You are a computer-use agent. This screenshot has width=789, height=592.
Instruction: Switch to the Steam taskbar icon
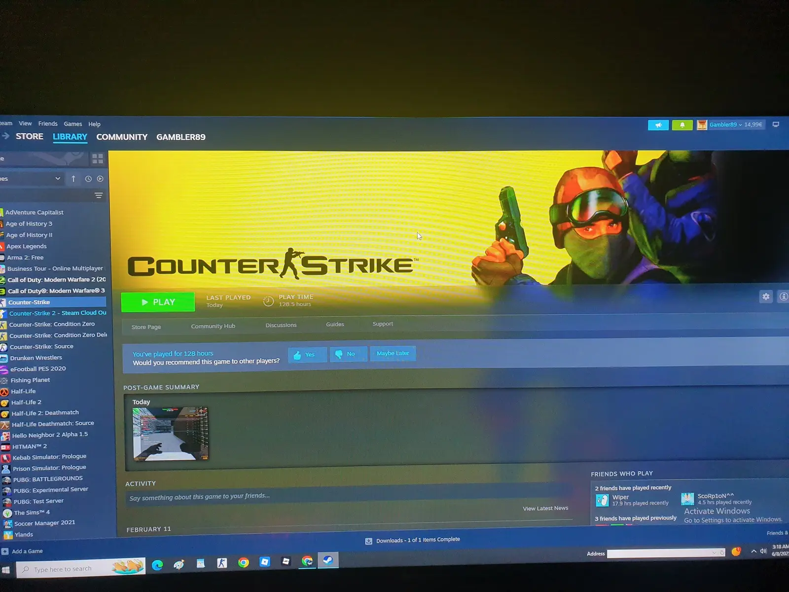[328, 560]
